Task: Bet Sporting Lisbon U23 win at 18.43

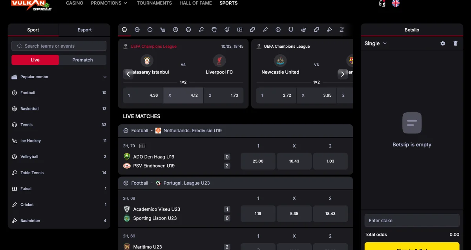Action: click(330, 214)
